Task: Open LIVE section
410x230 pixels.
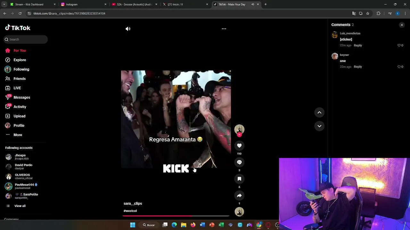Action: point(17,88)
